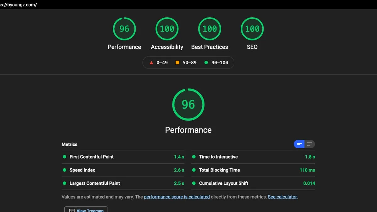Click the Performance score gauge showing 96
The height and width of the screenshot is (212, 377).
(x=124, y=29)
